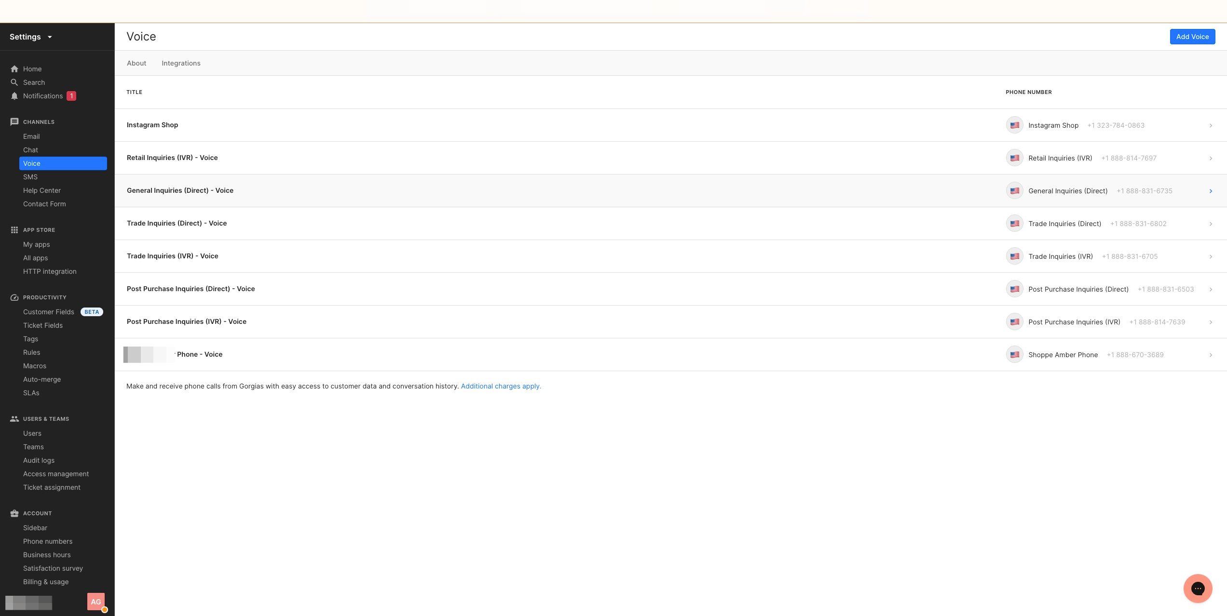1227x616 pixels.
Task: Click the Notifications bell icon
Action: tap(14, 96)
